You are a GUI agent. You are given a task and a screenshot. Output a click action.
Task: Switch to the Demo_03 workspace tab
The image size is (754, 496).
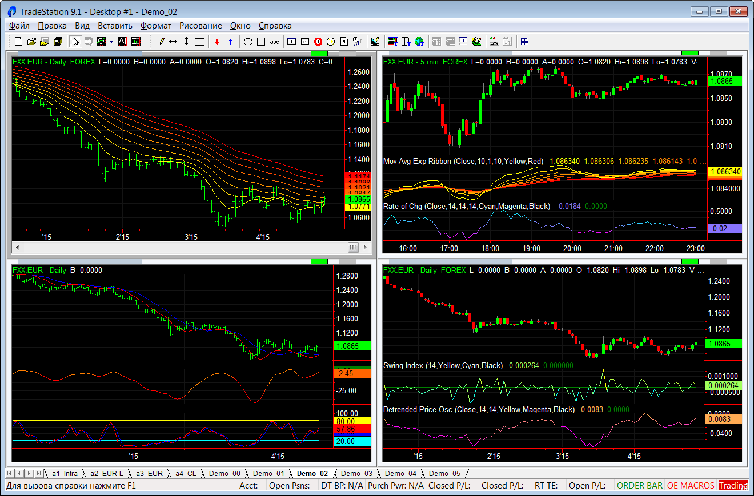356,473
